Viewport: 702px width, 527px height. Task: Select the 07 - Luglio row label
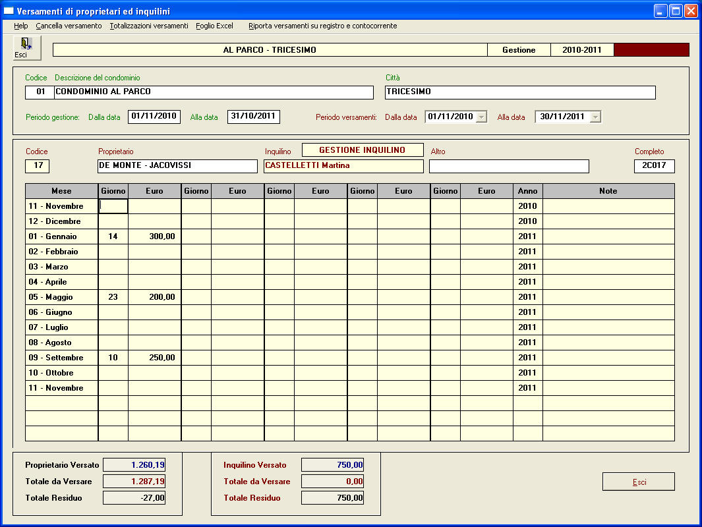pos(62,327)
